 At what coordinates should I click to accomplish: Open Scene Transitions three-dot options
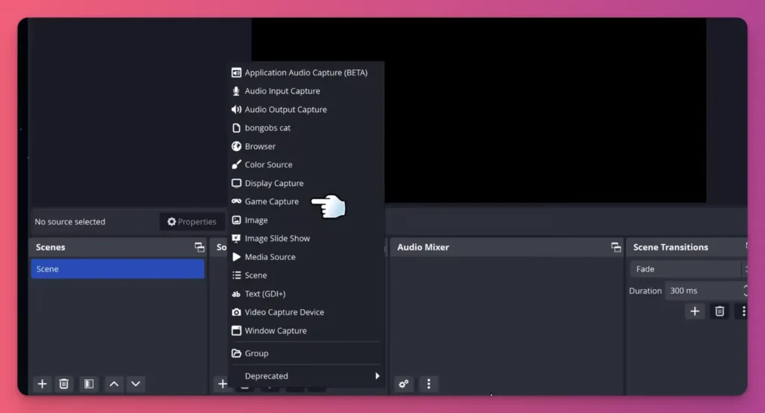click(743, 311)
